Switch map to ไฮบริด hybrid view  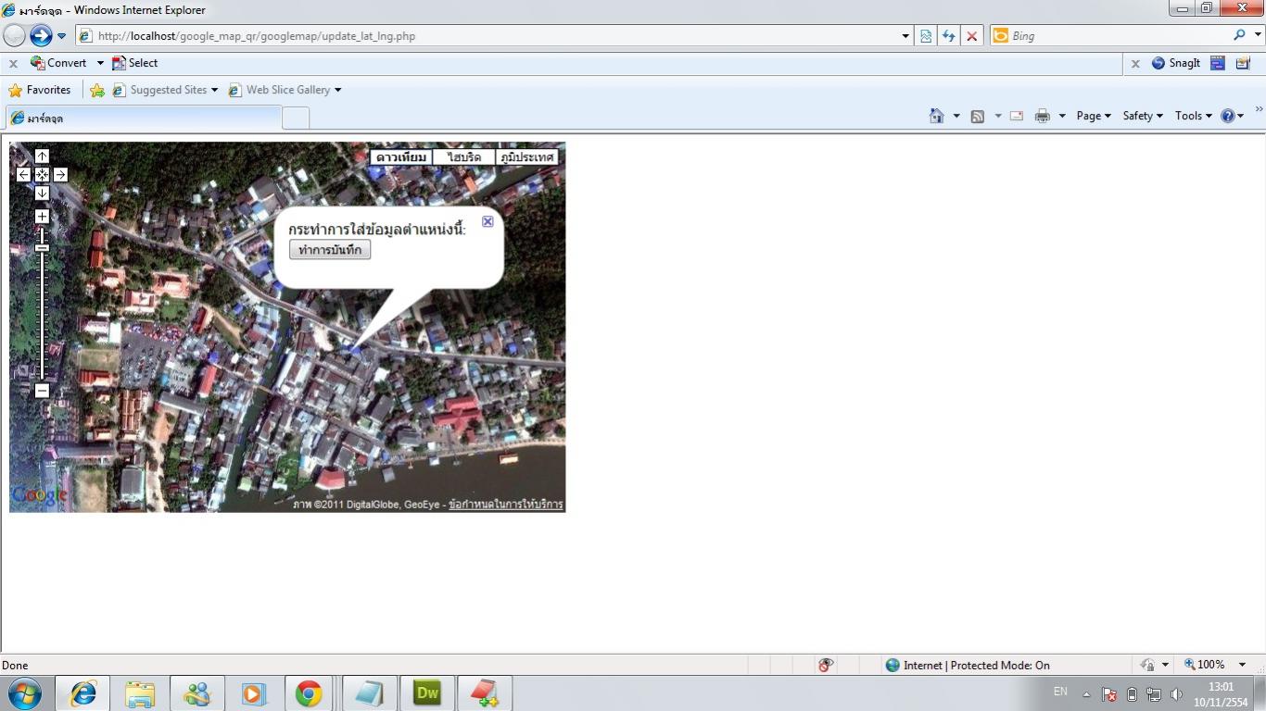pos(464,157)
